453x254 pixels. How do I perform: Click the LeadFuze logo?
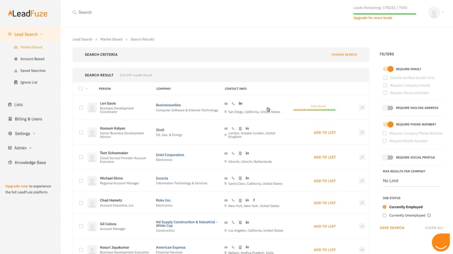click(x=28, y=13)
